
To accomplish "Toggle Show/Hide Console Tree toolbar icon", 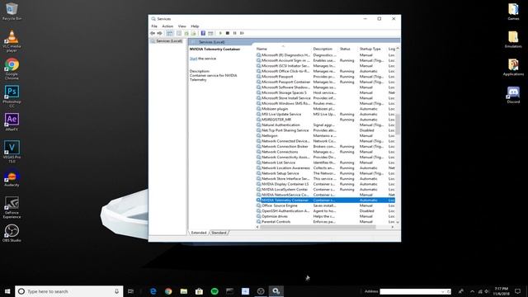I will (x=170, y=33).
